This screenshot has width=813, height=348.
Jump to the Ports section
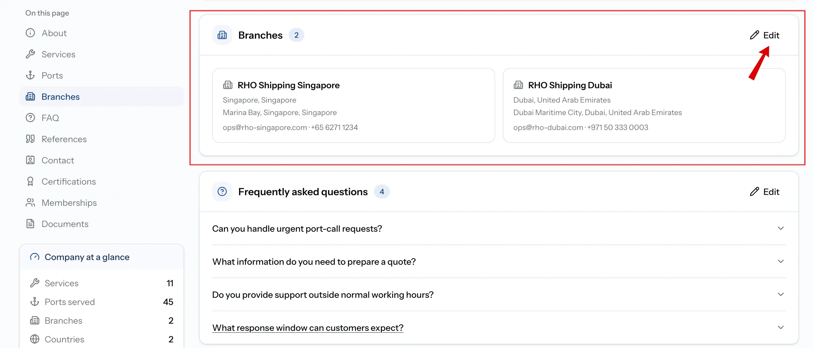[101, 75]
